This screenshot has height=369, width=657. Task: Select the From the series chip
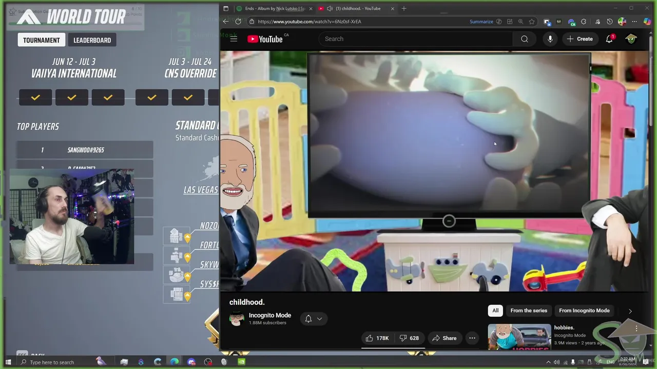pos(529,311)
